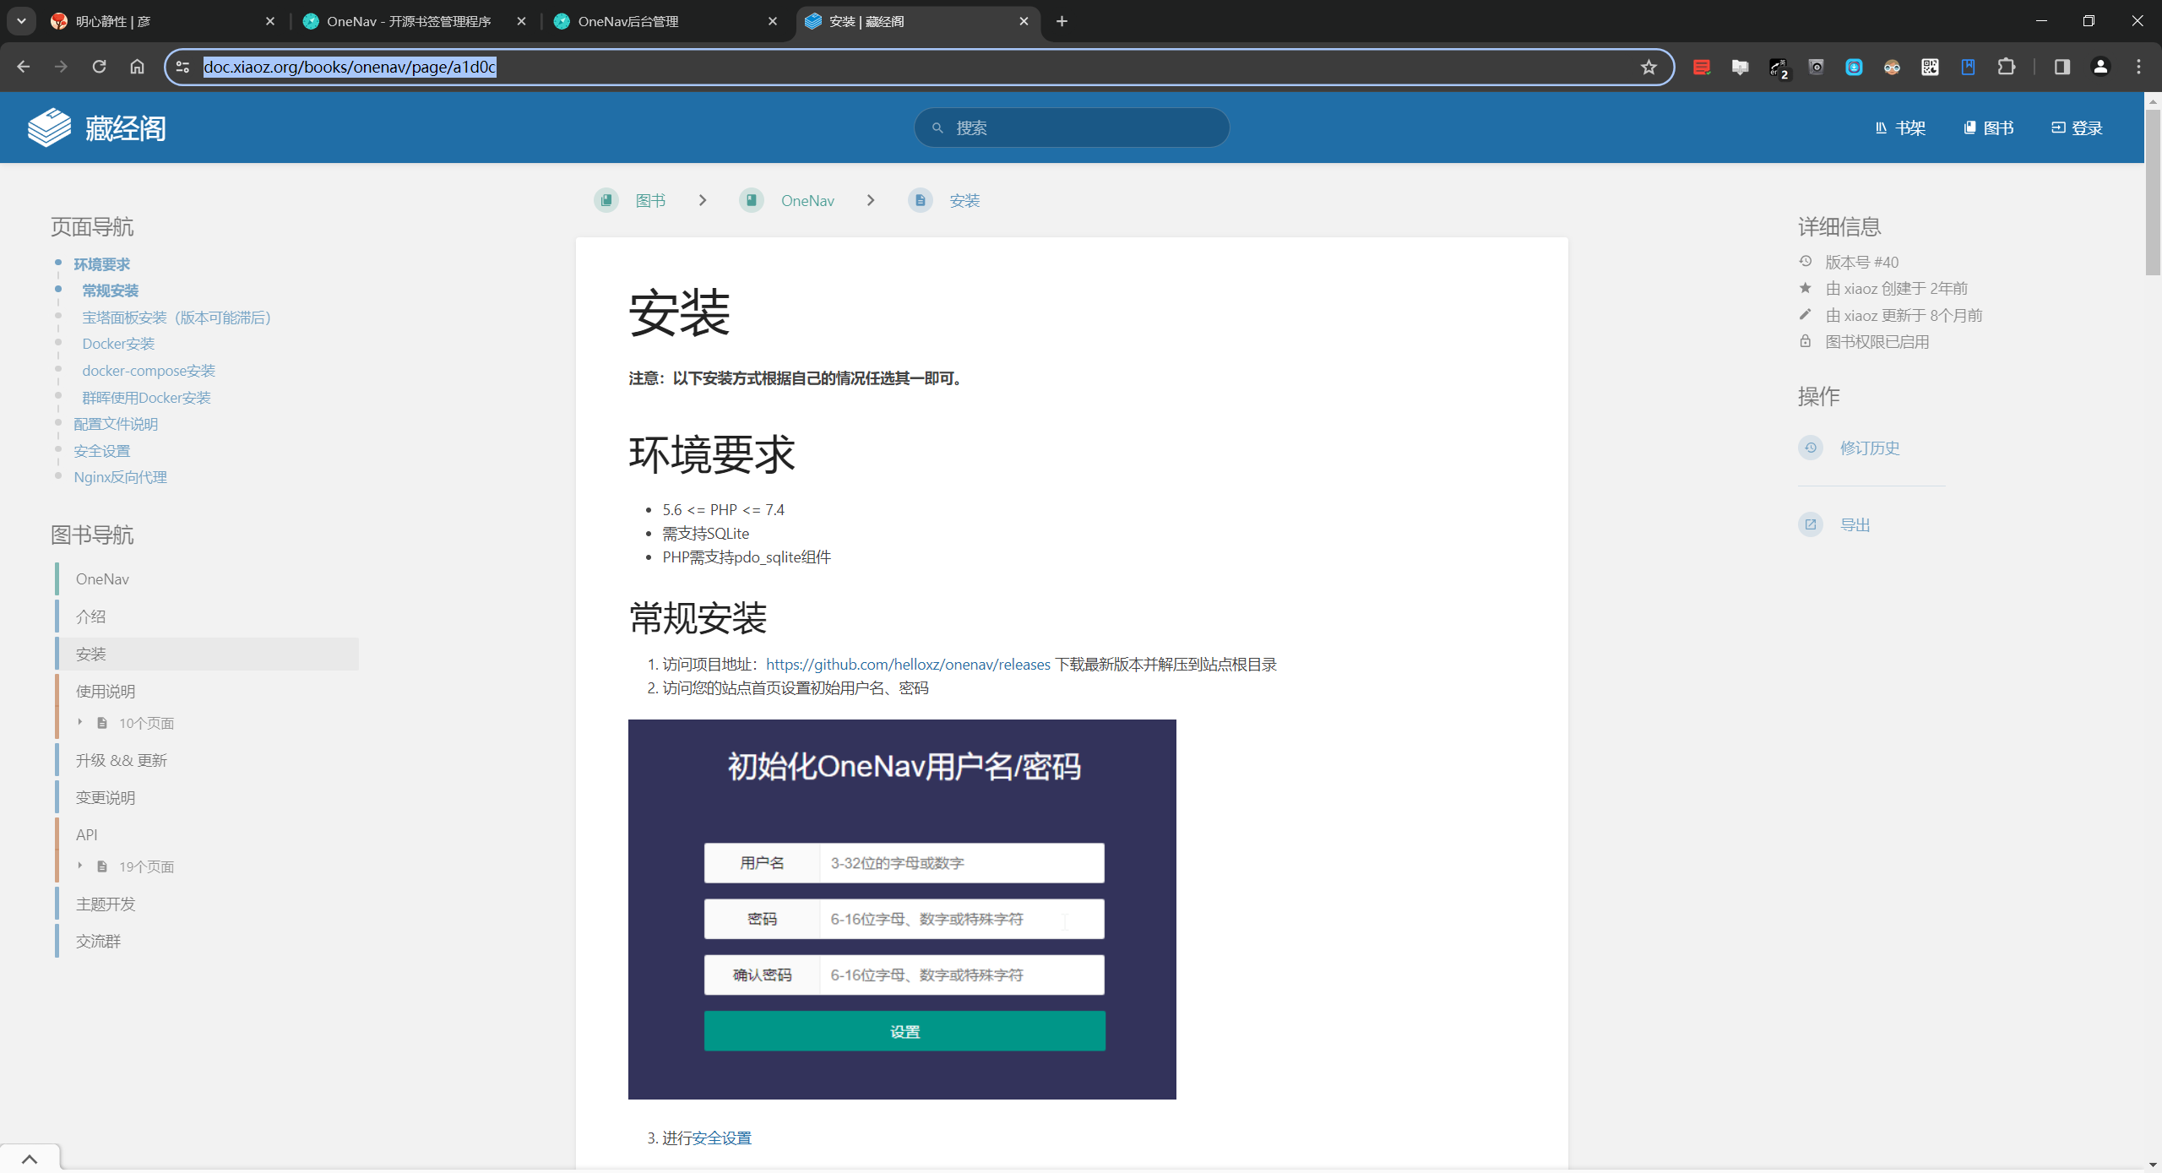Click the 安装 breadcrumb page icon
The height and width of the screenshot is (1173, 2162).
pos(921,200)
